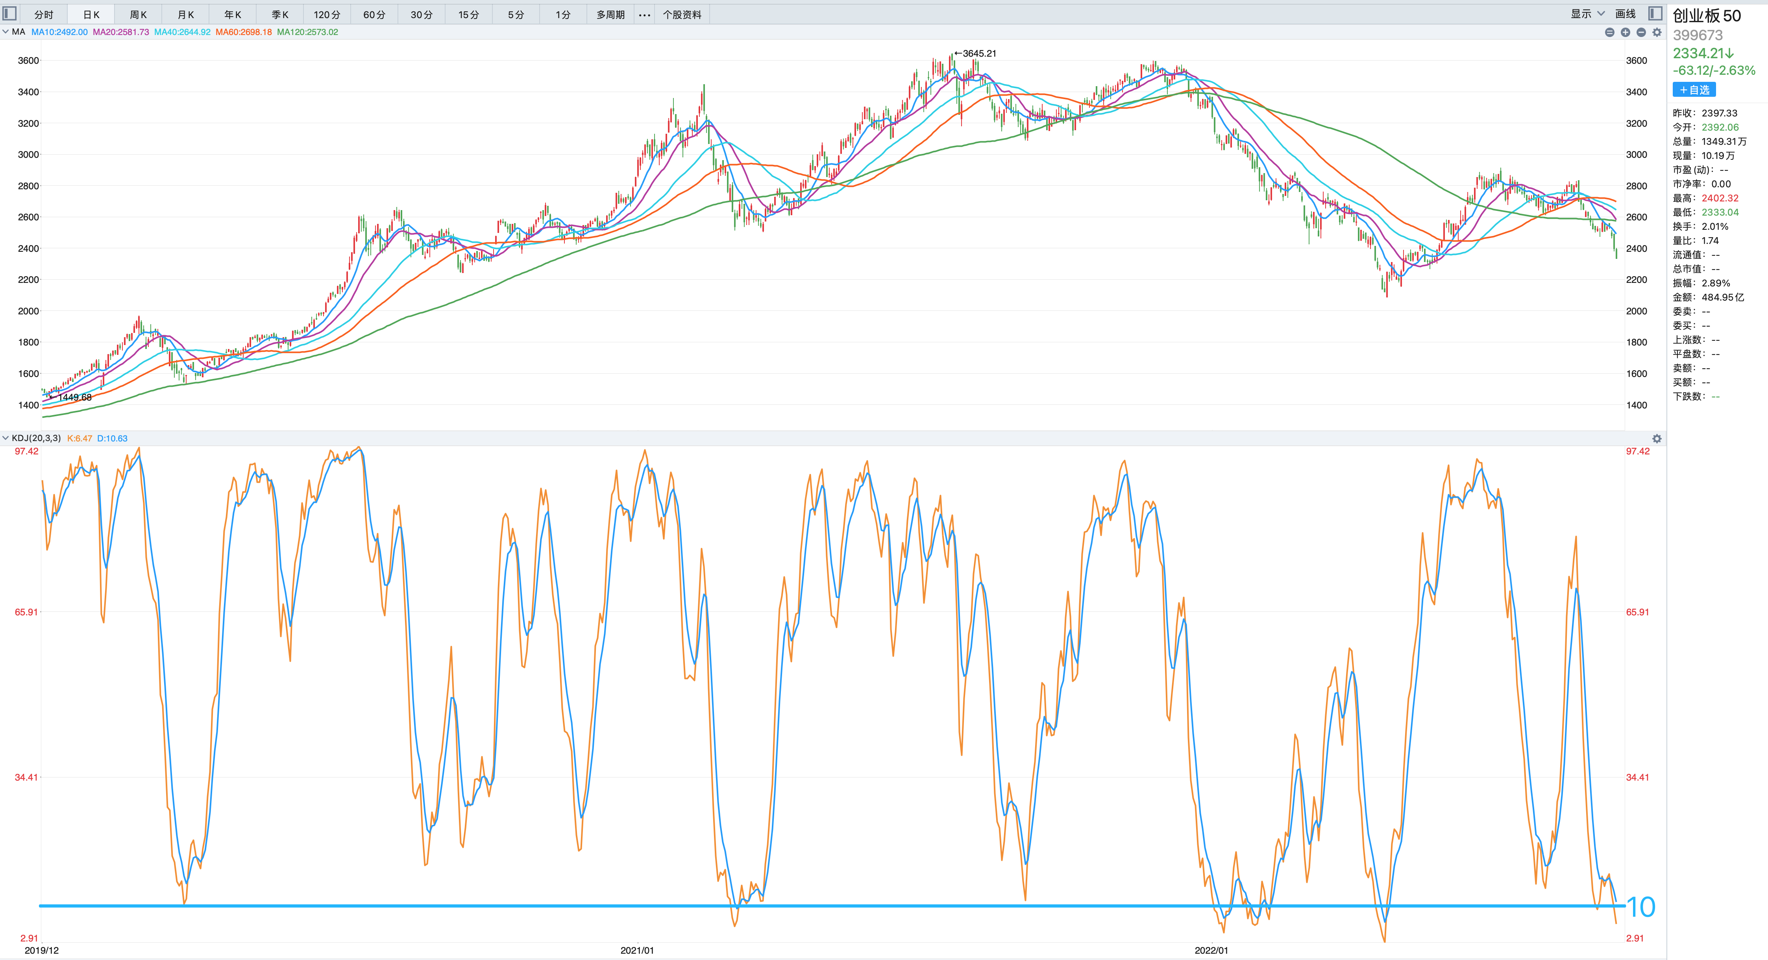The width and height of the screenshot is (1768, 960).
Task: Open 多周期 multi-period view
Action: click(610, 15)
